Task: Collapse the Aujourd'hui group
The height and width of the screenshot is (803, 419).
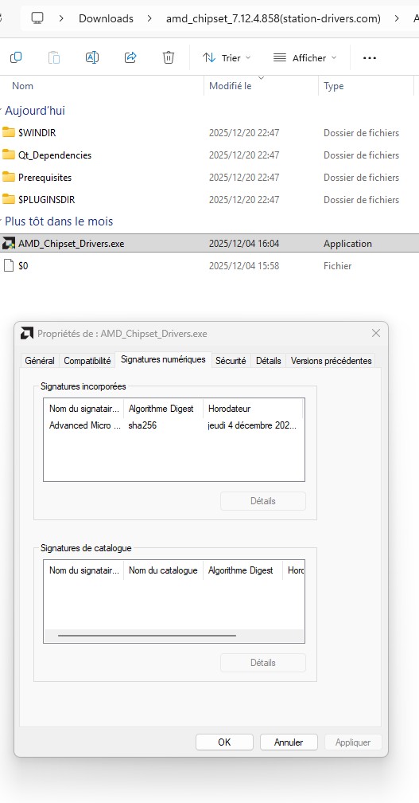Action: pos(2,111)
